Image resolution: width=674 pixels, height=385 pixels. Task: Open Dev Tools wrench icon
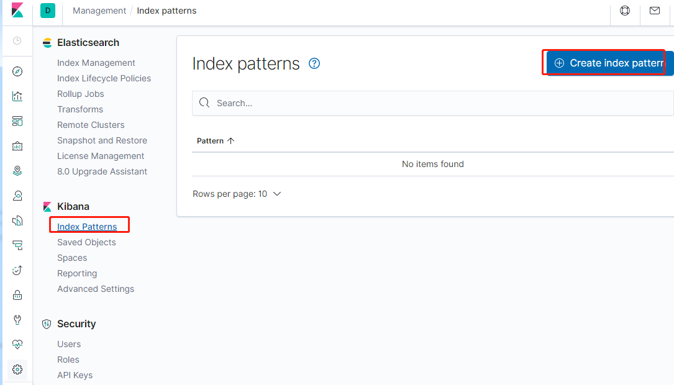(17, 320)
